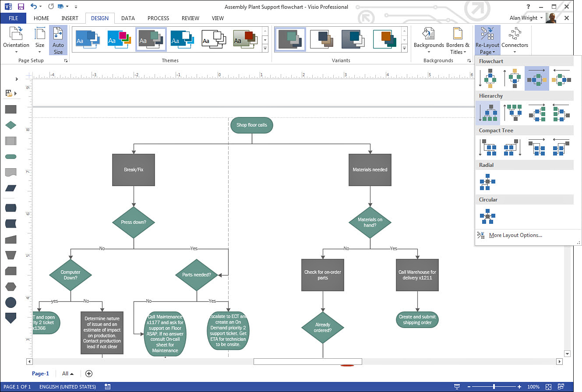This screenshot has height=392, width=582.
Task: Open the Borders & Titles dropdown
Action: 458,40
